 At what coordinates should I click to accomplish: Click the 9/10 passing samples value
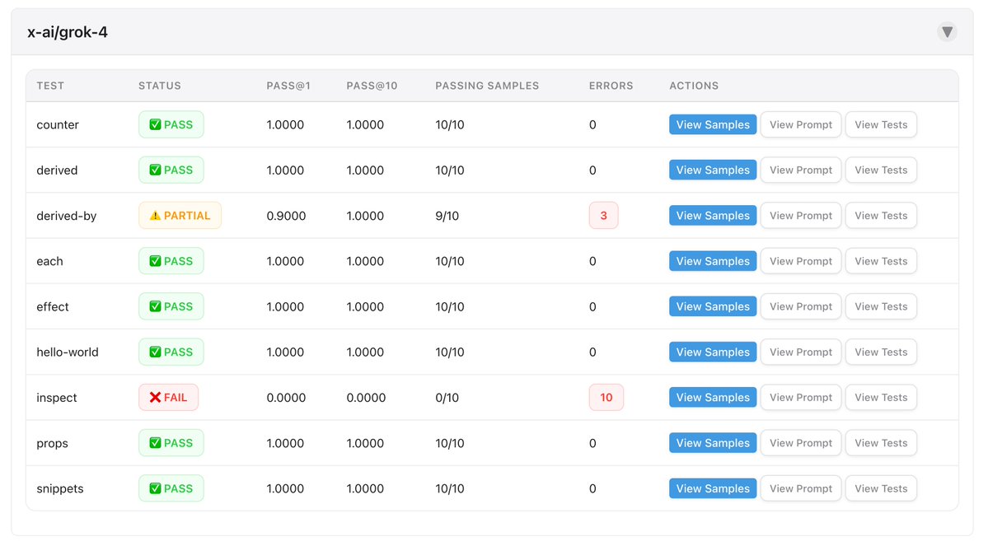click(x=447, y=216)
